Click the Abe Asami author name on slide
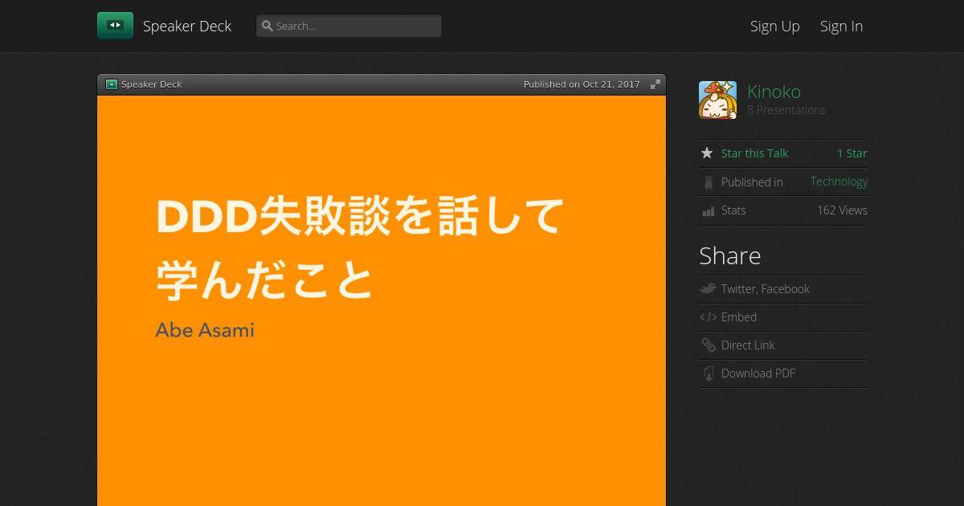964x506 pixels. click(x=205, y=330)
